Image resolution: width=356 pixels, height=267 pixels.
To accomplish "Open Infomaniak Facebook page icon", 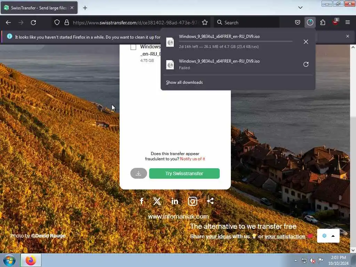I will pos(142,201).
